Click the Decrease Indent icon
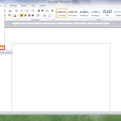121x121 pixels. click(x=39, y=11)
